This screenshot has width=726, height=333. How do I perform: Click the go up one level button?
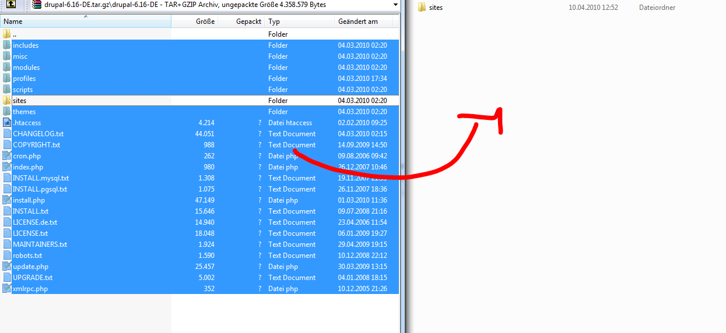(x=10, y=5)
